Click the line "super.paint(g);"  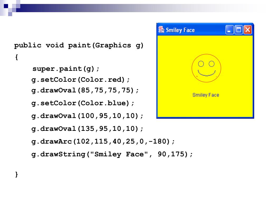tap(66, 69)
